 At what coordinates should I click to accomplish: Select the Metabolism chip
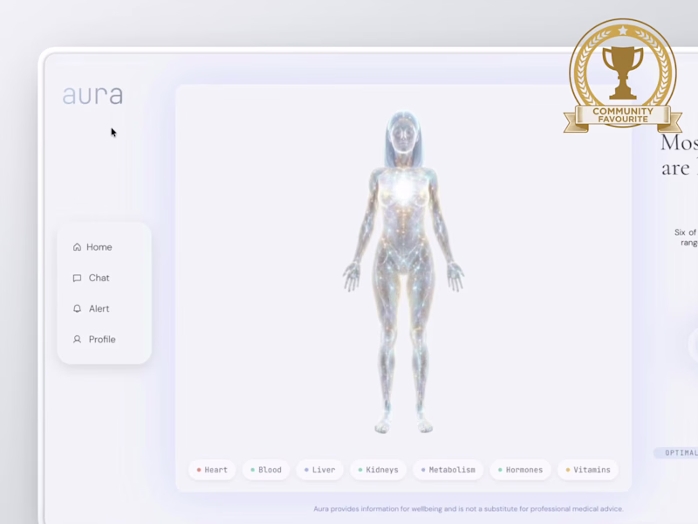click(448, 470)
